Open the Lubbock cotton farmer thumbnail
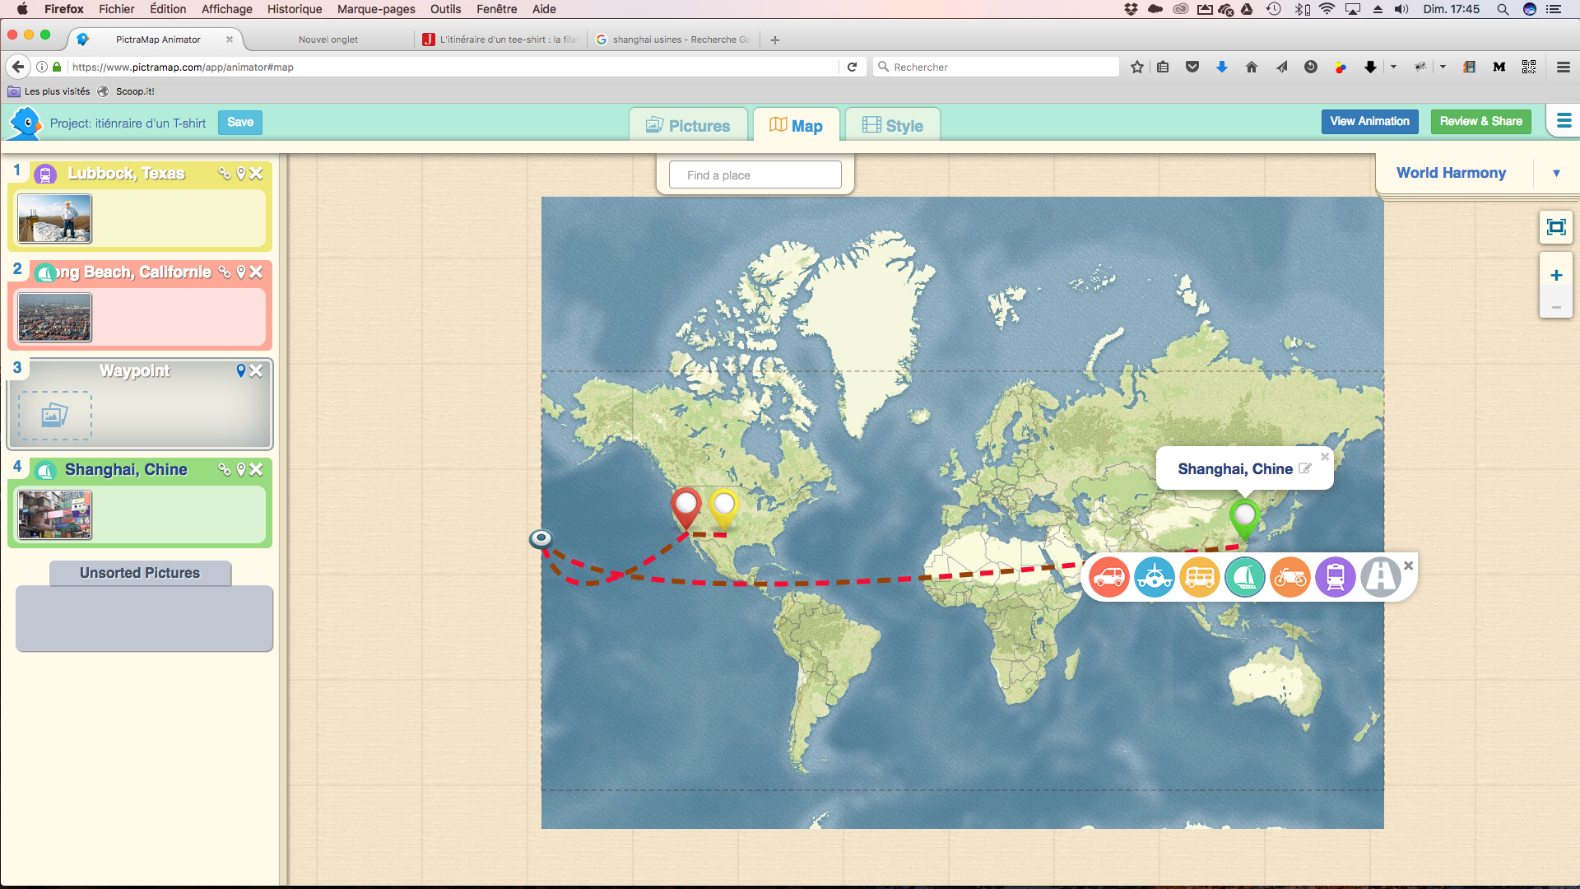 pos(55,218)
